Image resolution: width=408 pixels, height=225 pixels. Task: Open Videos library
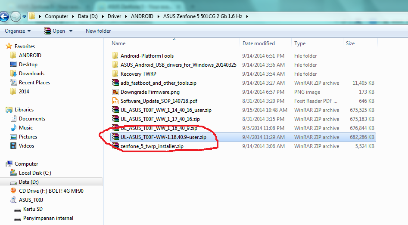[x=26, y=146]
